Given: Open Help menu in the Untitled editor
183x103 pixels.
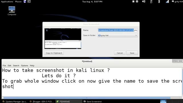Looking at the screenshot, I should (x=32, y=66).
